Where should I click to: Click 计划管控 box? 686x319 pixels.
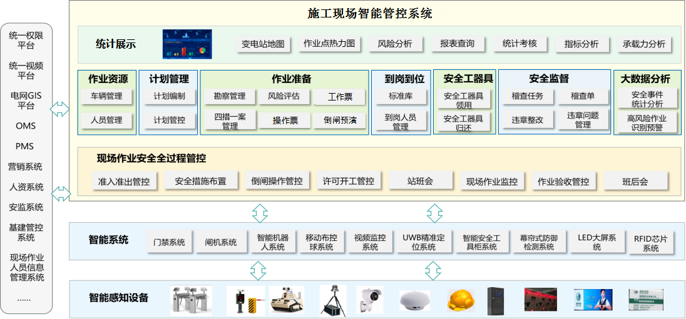pos(169,120)
